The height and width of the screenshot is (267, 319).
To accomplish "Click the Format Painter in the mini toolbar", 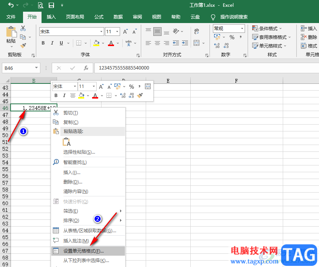I will (140, 95).
